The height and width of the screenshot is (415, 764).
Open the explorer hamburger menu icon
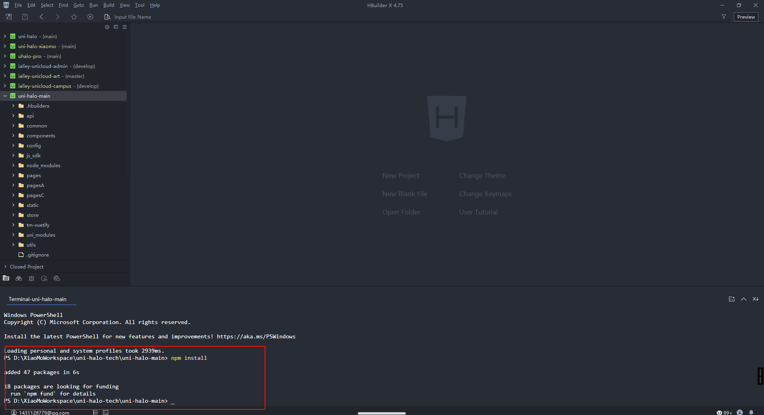[125, 27]
